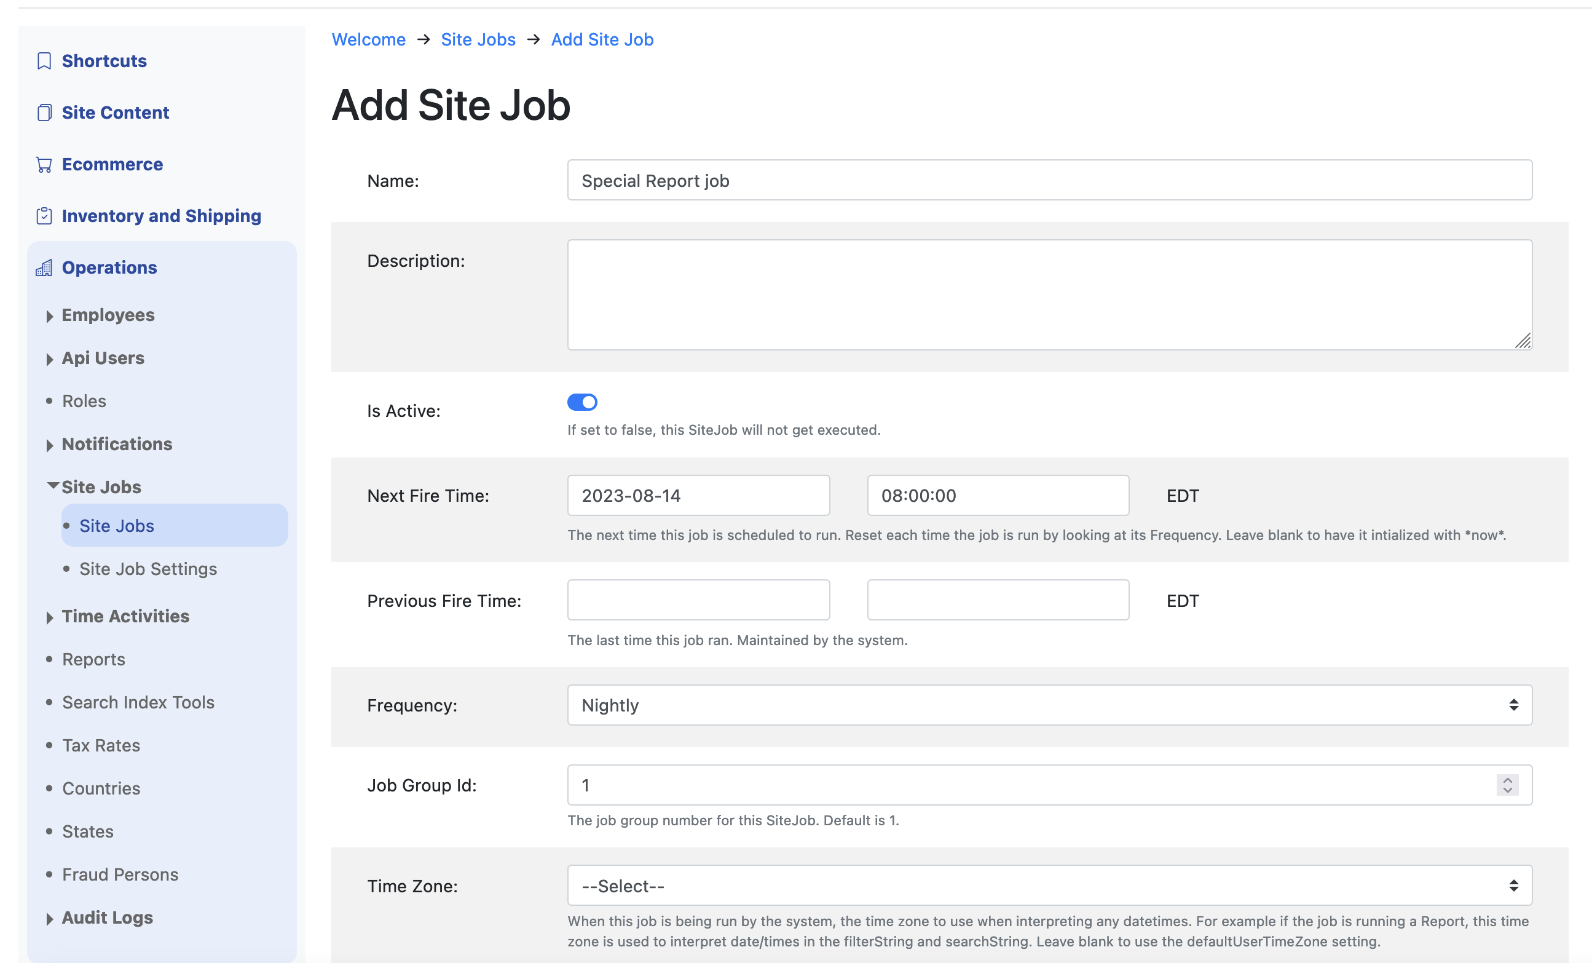Open the Time Zone select dropdown
This screenshot has height=963, width=1592.
[1049, 886]
